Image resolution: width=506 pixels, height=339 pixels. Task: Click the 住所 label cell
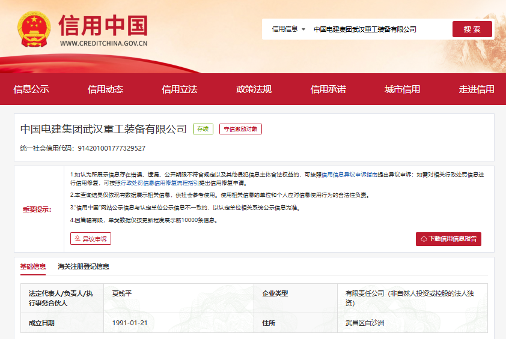(296, 323)
